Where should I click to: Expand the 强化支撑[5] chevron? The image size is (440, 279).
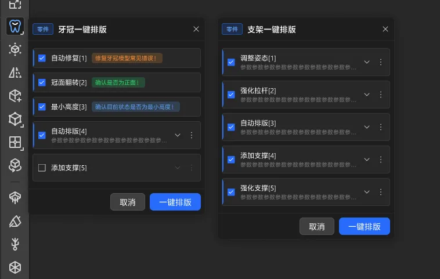[x=367, y=191]
